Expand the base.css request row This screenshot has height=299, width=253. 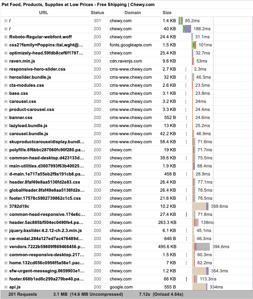(x=6, y=94)
